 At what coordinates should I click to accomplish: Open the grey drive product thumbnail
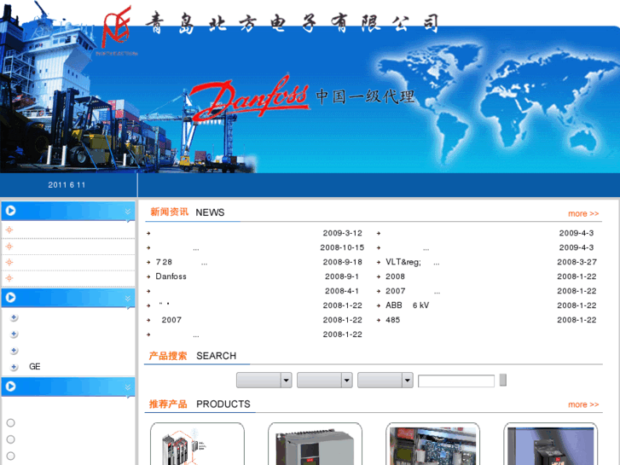[315, 444]
